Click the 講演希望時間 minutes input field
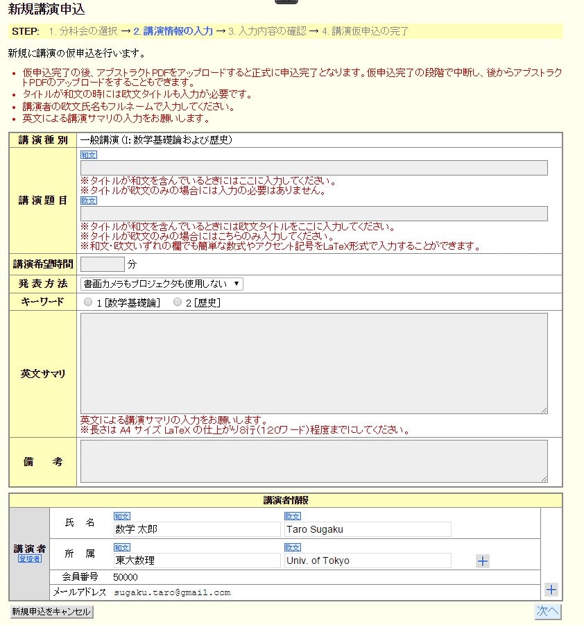Screen dimensions: 584x625 102,264
